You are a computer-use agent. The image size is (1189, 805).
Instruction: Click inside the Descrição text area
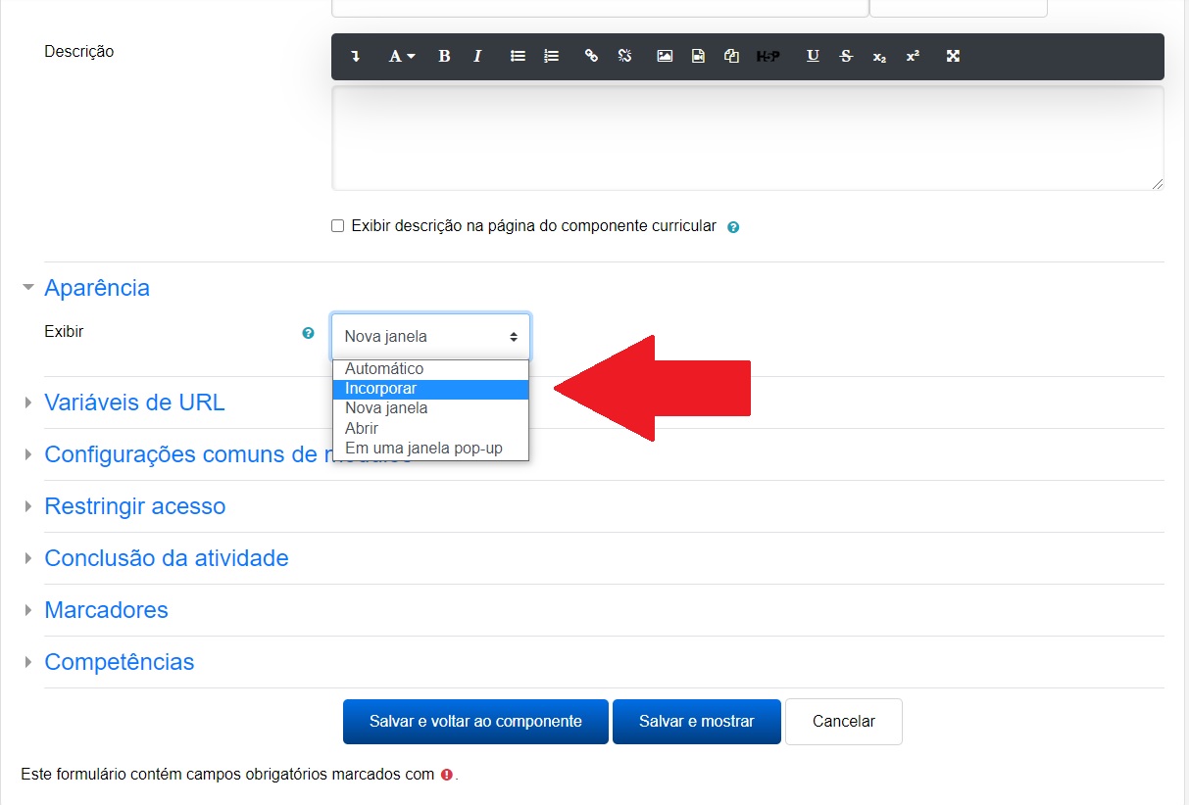click(x=747, y=138)
